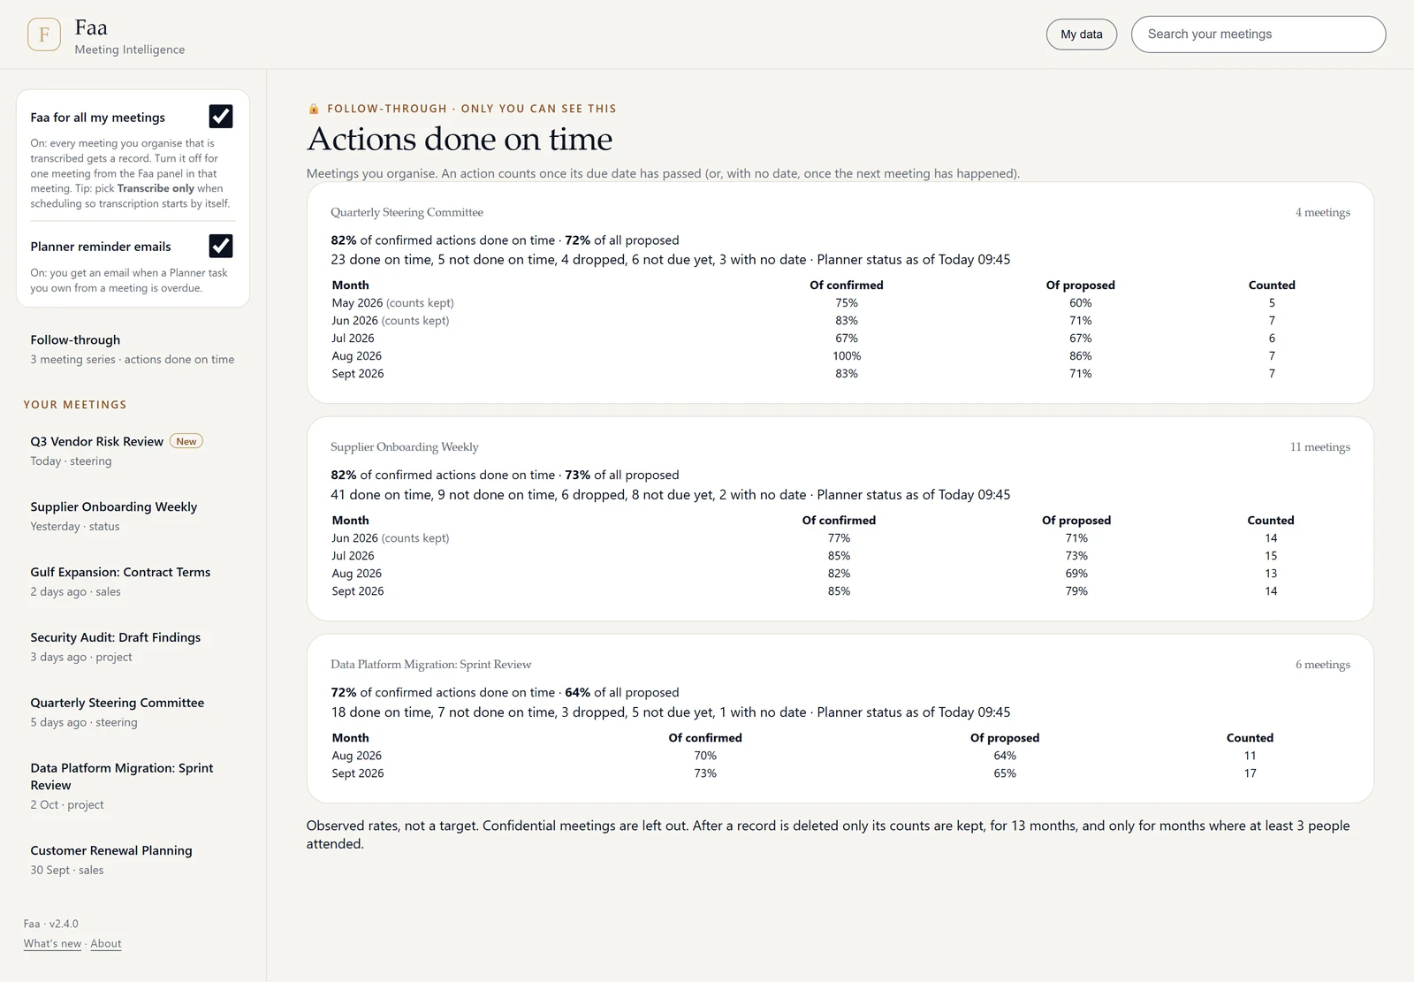The width and height of the screenshot is (1414, 982).
Task: Open the My data button
Action: 1082,34
